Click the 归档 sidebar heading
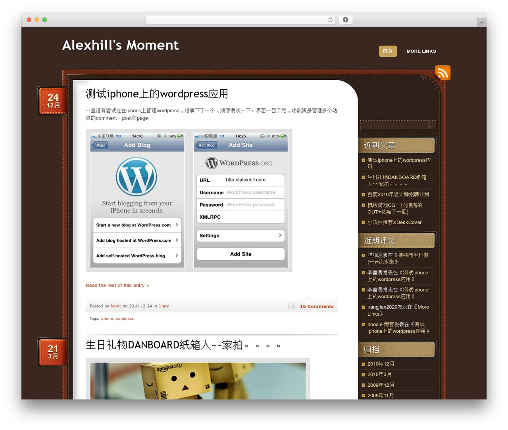 396,349
